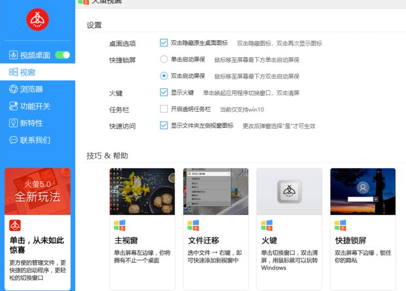Screen dimensions: 406x291
Task: Uncheck the 显示火键 checkbox
Action: pyautogui.click(x=164, y=92)
